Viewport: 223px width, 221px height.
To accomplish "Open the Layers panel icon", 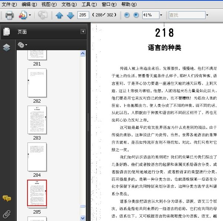I will point(7,48).
